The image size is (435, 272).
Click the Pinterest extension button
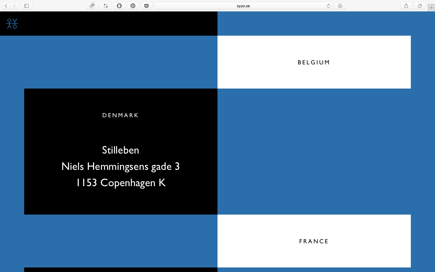click(133, 6)
